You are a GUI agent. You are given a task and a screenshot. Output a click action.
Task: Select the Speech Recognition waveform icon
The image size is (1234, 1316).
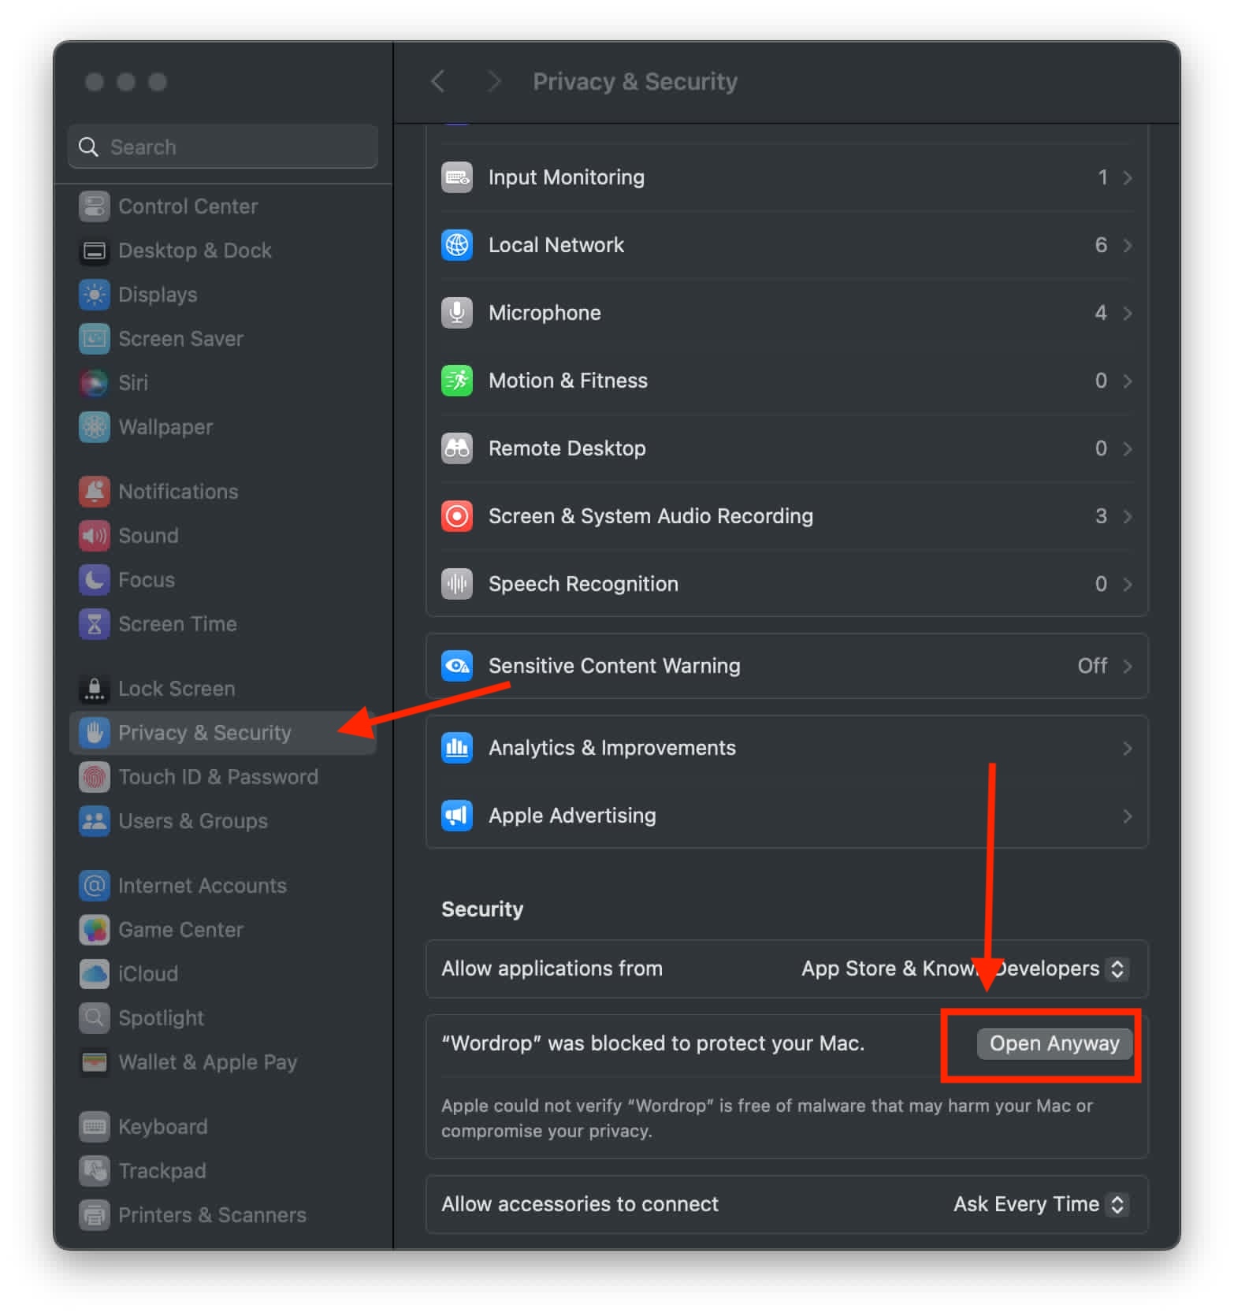point(457,584)
